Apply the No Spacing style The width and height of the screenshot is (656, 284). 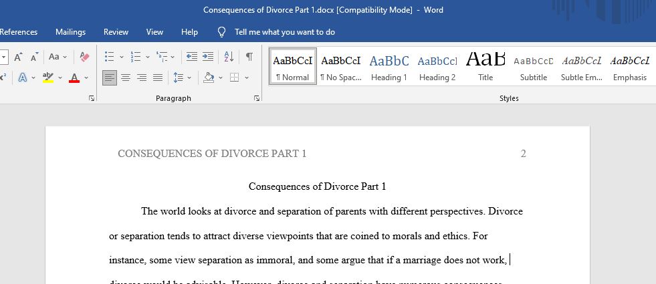(340, 66)
